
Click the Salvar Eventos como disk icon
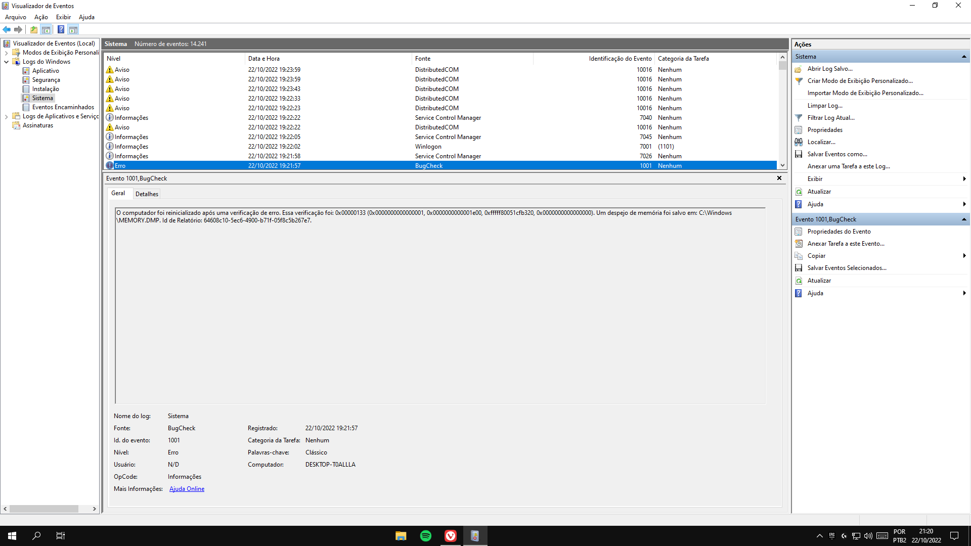point(799,154)
